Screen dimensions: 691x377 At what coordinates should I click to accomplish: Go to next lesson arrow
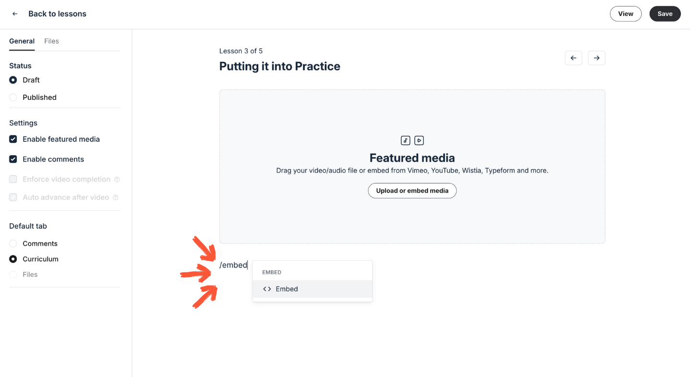coord(596,58)
